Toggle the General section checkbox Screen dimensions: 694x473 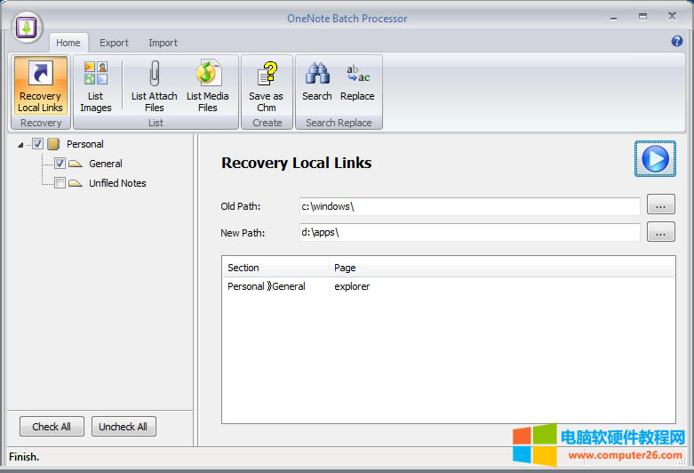click(x=60, y=164)
